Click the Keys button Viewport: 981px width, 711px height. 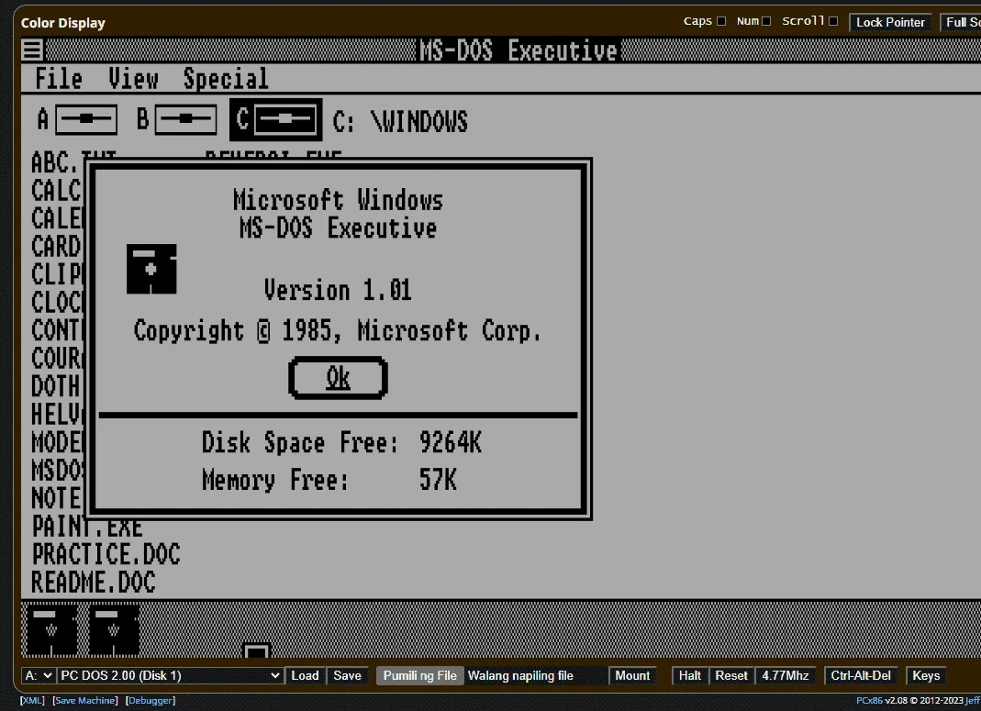(926, 675)
